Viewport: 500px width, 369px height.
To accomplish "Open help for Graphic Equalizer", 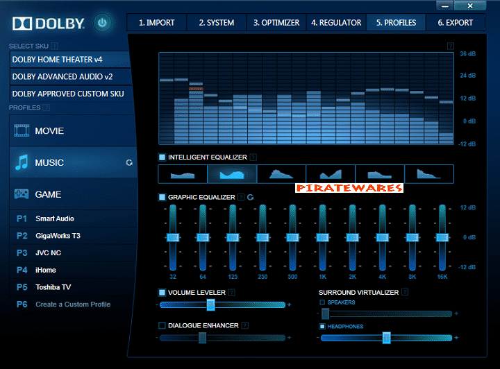I will [242, 198].
